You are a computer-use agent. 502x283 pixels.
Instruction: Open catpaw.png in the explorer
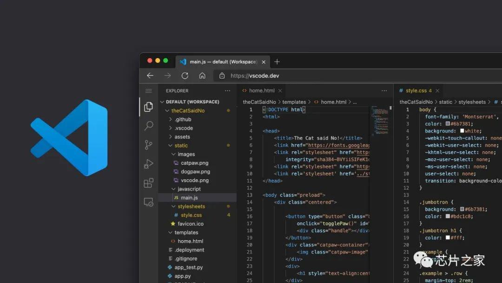[x=195, y=163]
